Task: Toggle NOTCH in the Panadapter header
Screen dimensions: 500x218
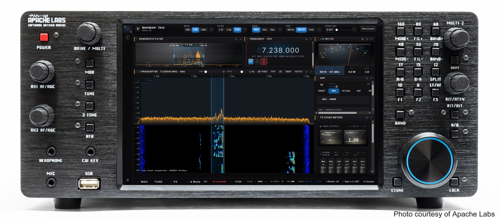Action: coord(298,72)
